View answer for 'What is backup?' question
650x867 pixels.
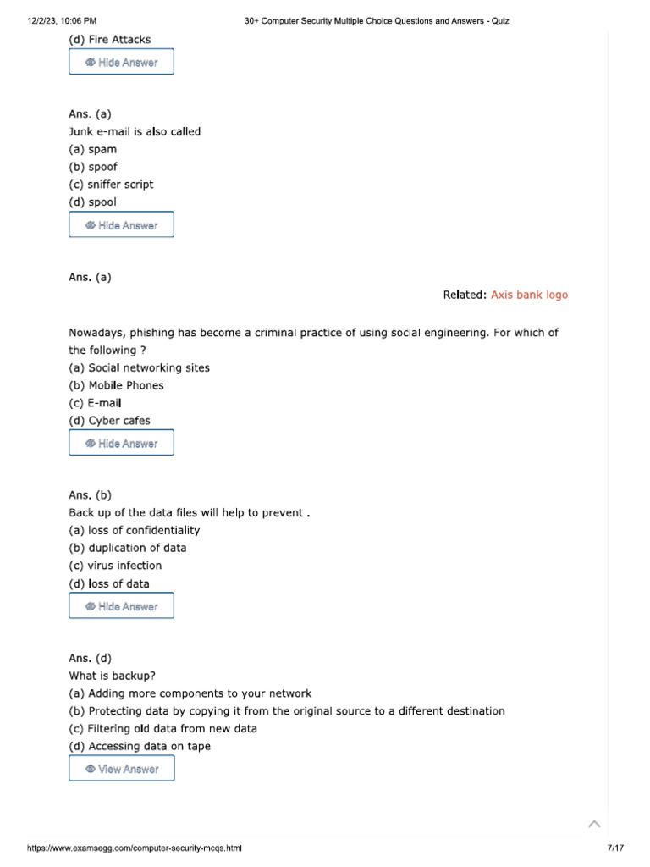click(121, 769)
